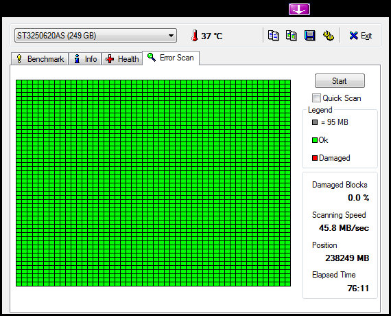The width and height of the screenshot is (391, 316).
Task: Click the copy screenshot to clipboard icon
Action: pyautogui.click(x=292, y=36)
